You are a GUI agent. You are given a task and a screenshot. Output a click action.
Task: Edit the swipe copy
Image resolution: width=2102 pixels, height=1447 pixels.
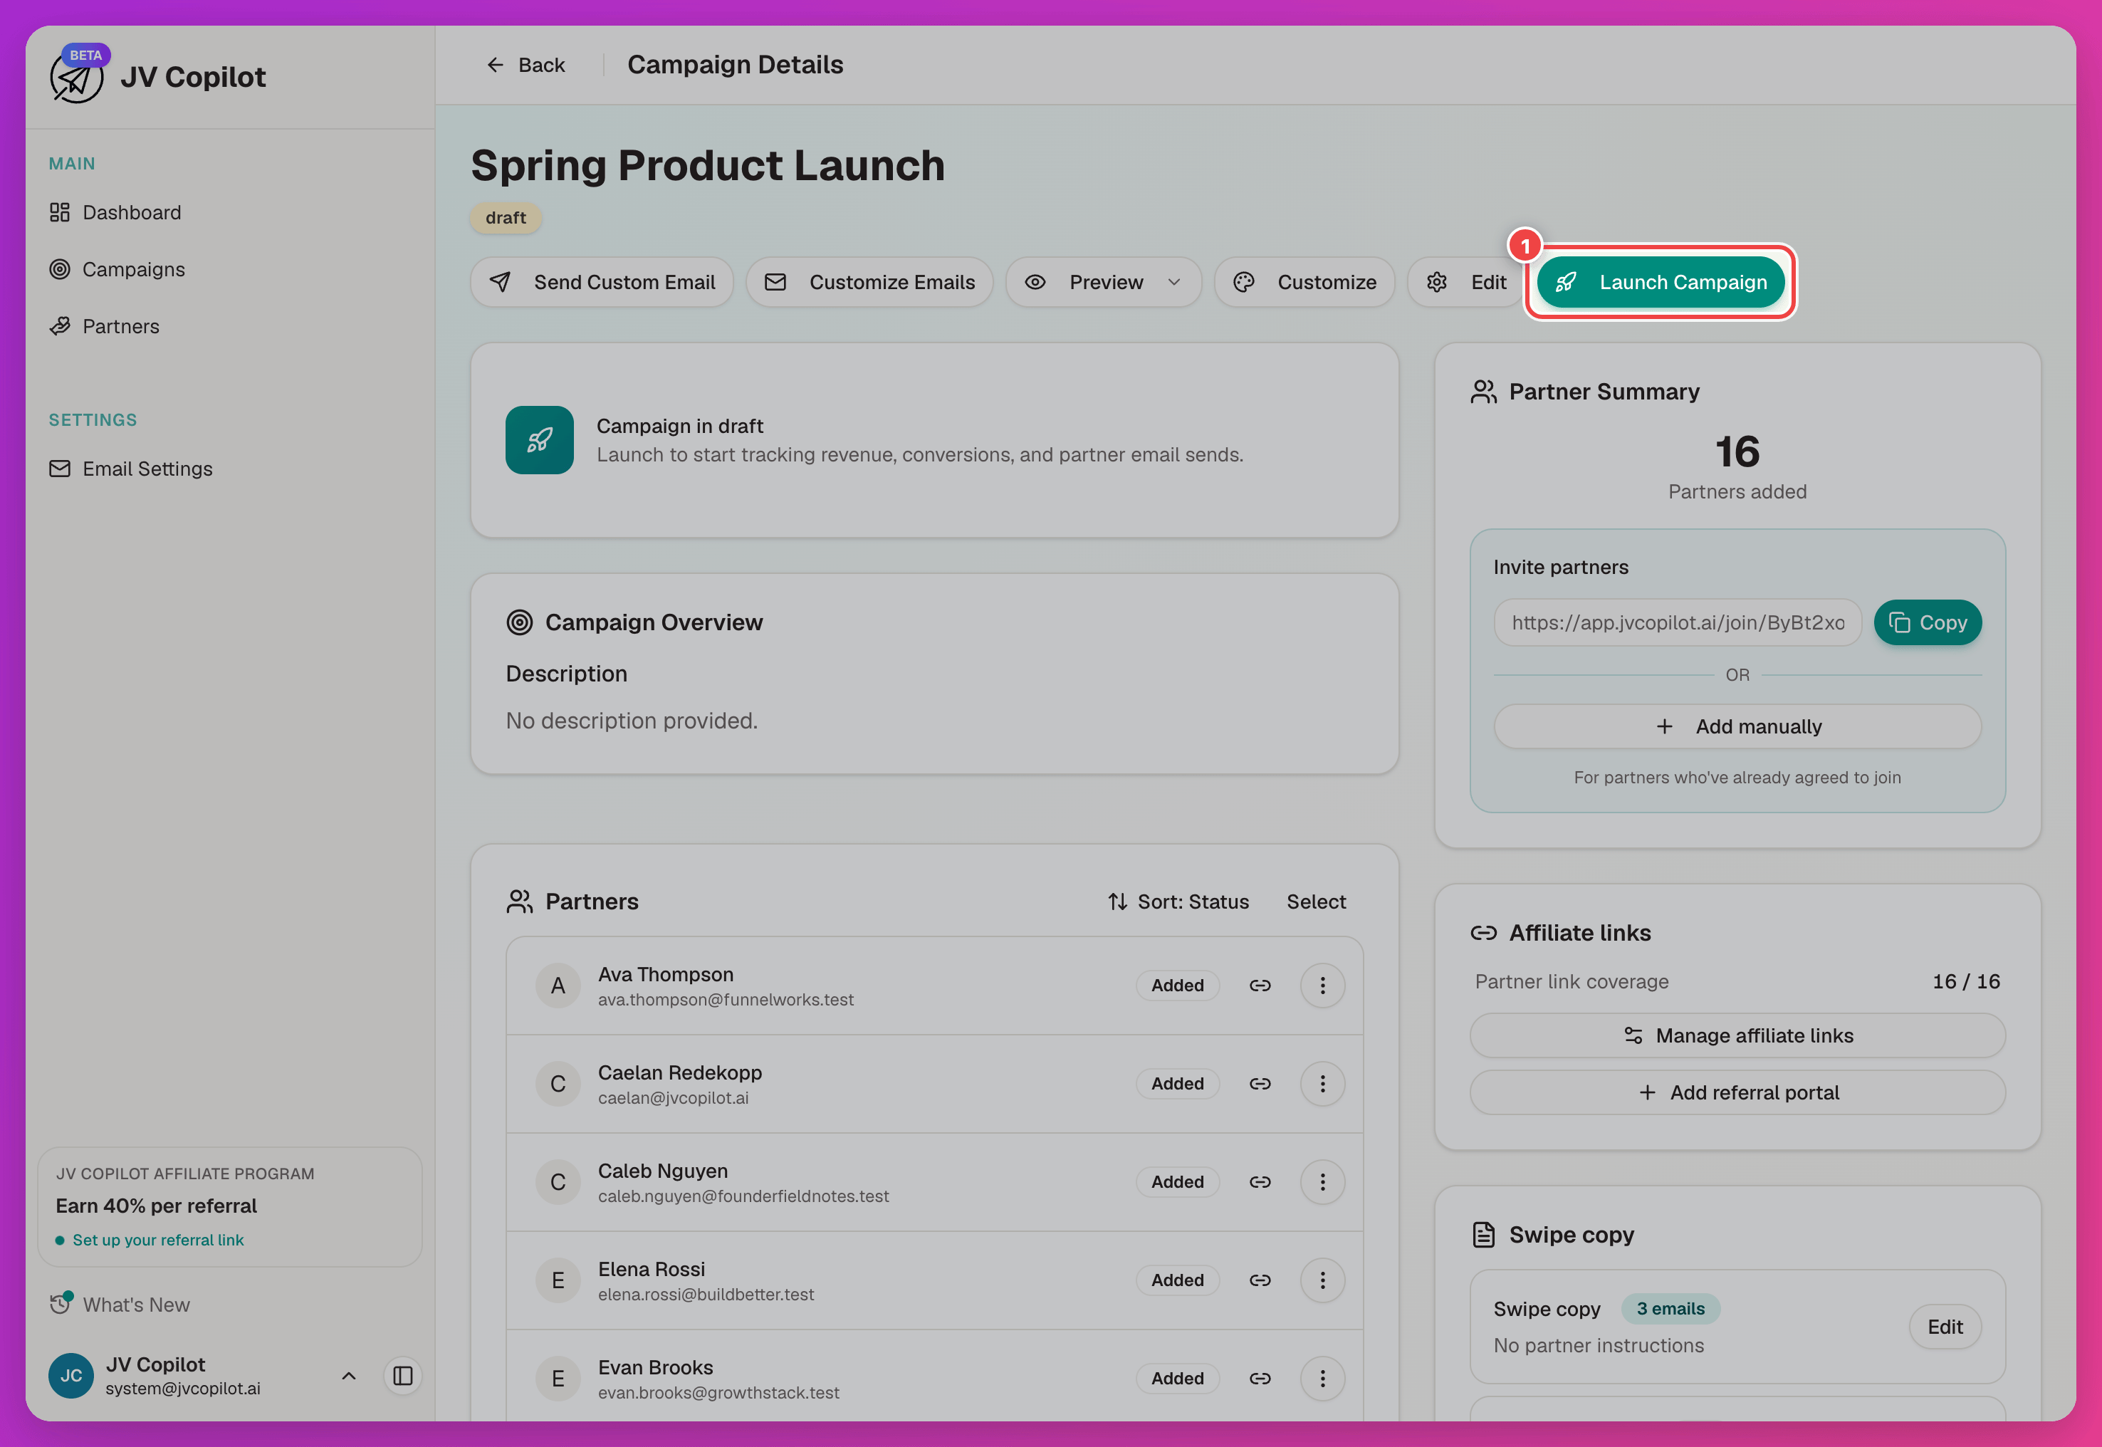tap(1945, 1327)
